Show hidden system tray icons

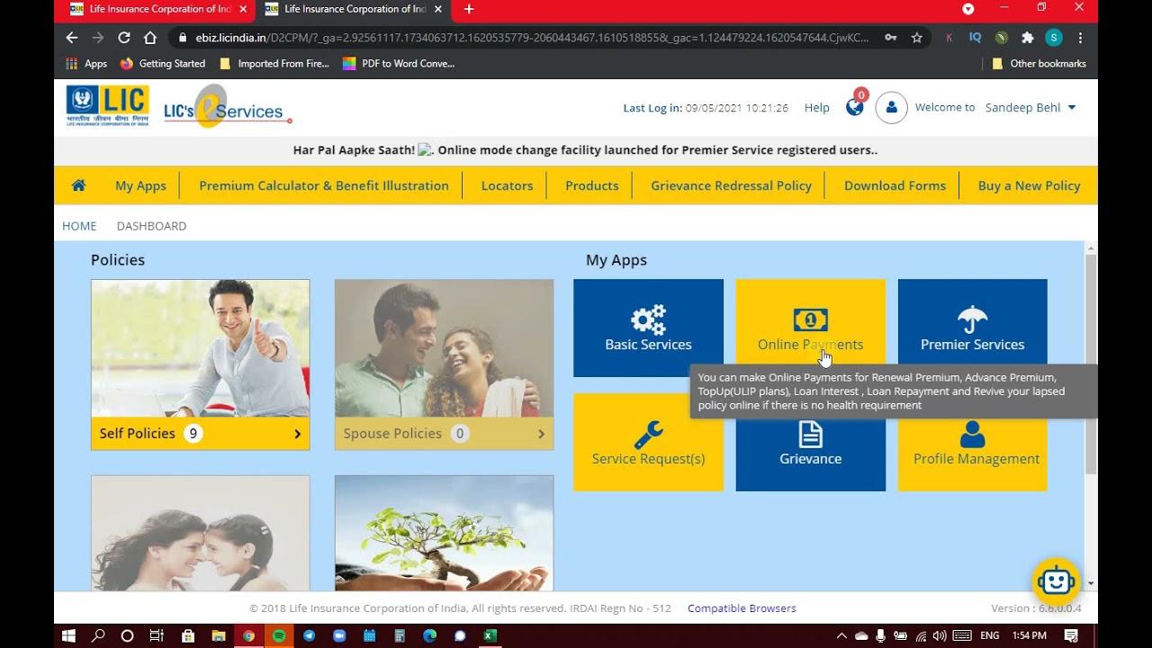click(x=841, y=635)
